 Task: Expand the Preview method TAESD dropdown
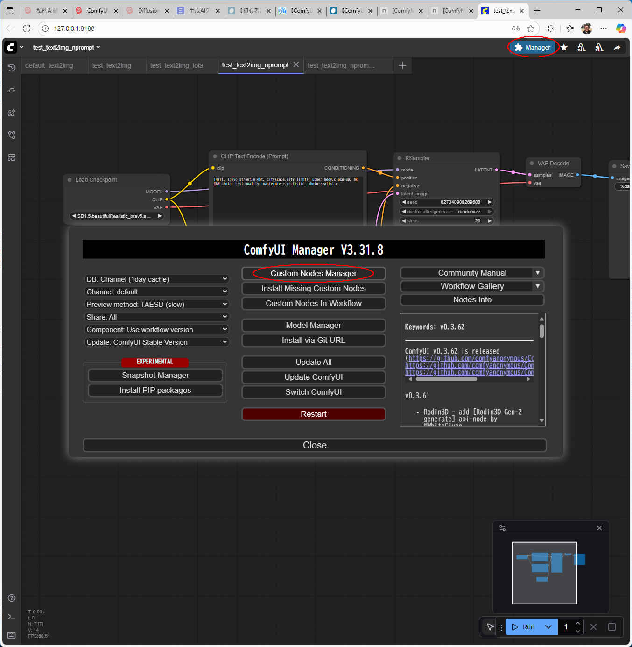pyautogui.click(x=156, y=304)
